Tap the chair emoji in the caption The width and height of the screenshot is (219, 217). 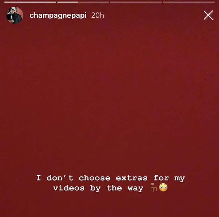[x=154, y=187]
